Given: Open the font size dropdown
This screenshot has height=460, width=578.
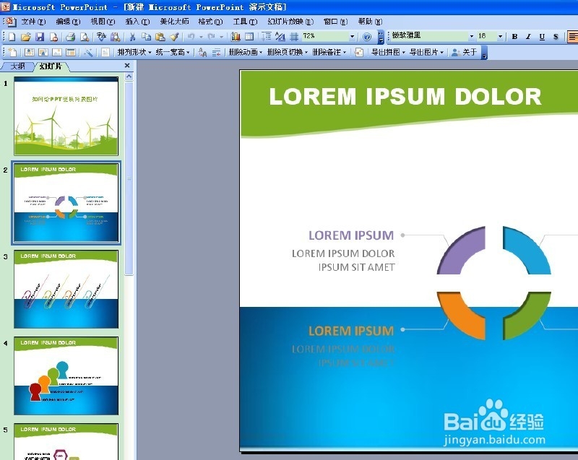Looking at the screenshot, I should coord(500,36).
